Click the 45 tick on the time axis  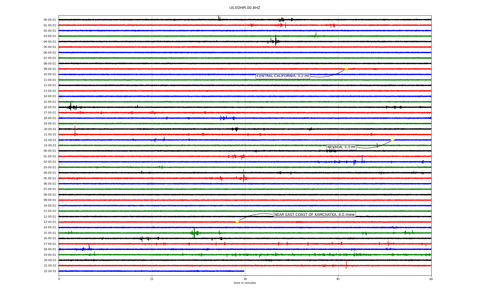tap(338, 279)
